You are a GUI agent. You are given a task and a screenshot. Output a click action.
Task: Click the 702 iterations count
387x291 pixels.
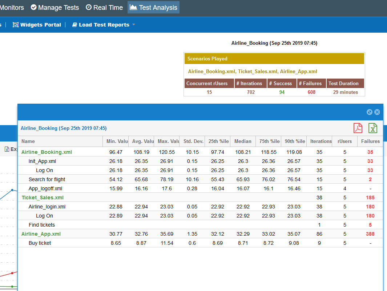[x=251, y=92]
